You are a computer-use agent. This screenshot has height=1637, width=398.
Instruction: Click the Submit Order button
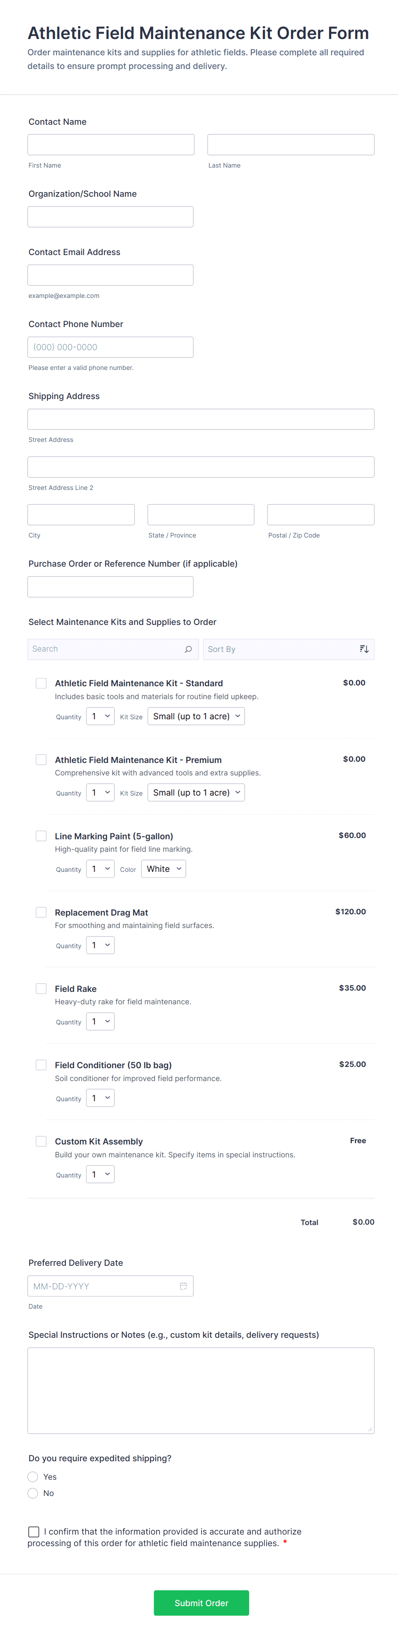click(201, 1603)
